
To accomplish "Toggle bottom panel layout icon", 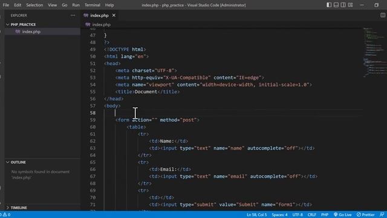I will (336, 5).
